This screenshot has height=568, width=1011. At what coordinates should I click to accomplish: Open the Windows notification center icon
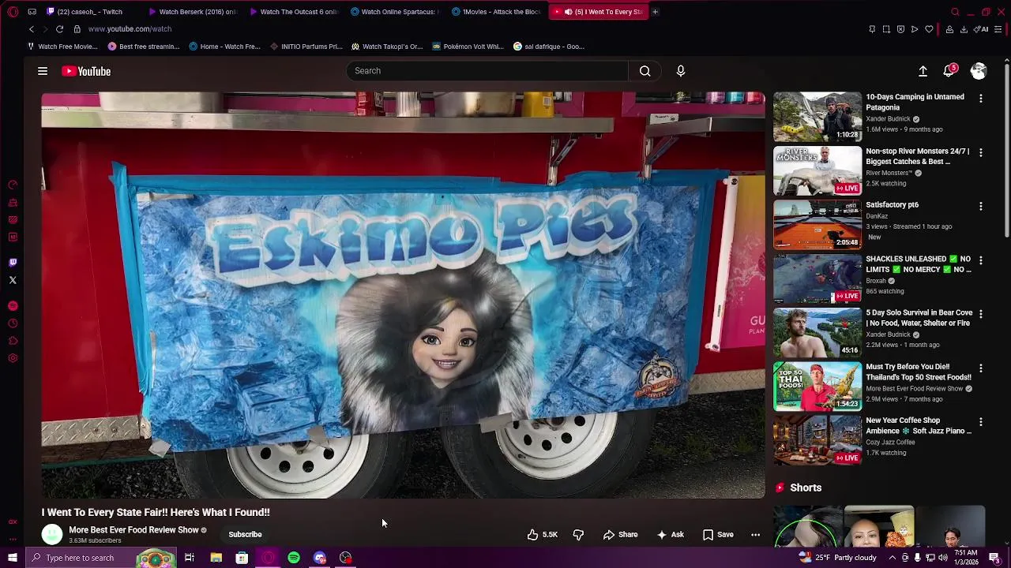pos(994,558)
